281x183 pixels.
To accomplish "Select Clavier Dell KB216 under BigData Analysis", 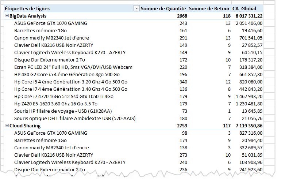I will point(54,45).
